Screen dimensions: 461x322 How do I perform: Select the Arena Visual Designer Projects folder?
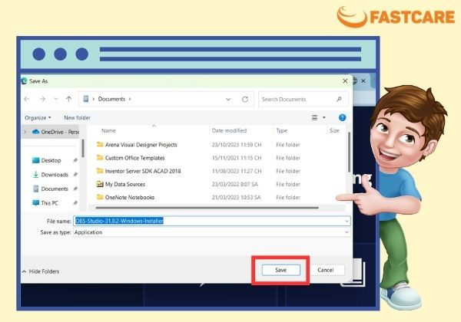click(x=141, y=145)
